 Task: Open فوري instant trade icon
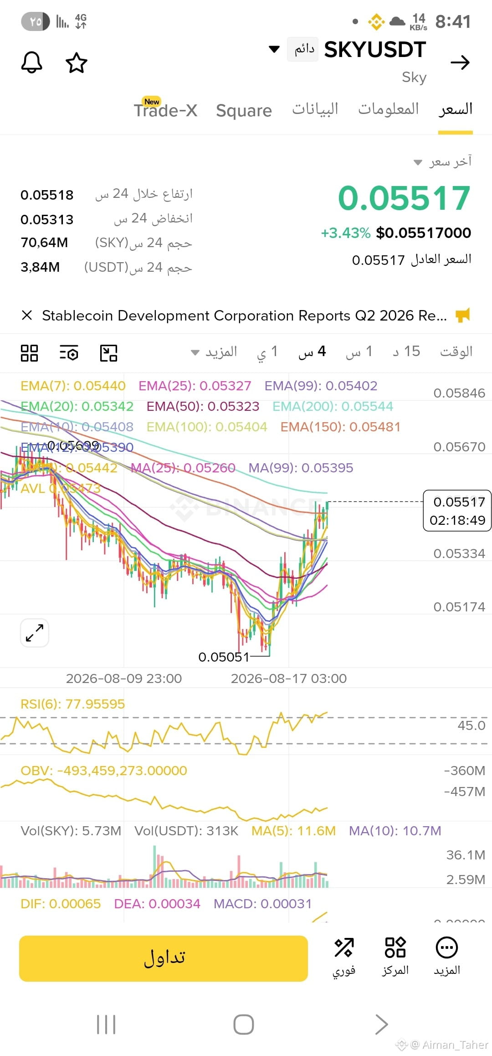pos(344,957)
